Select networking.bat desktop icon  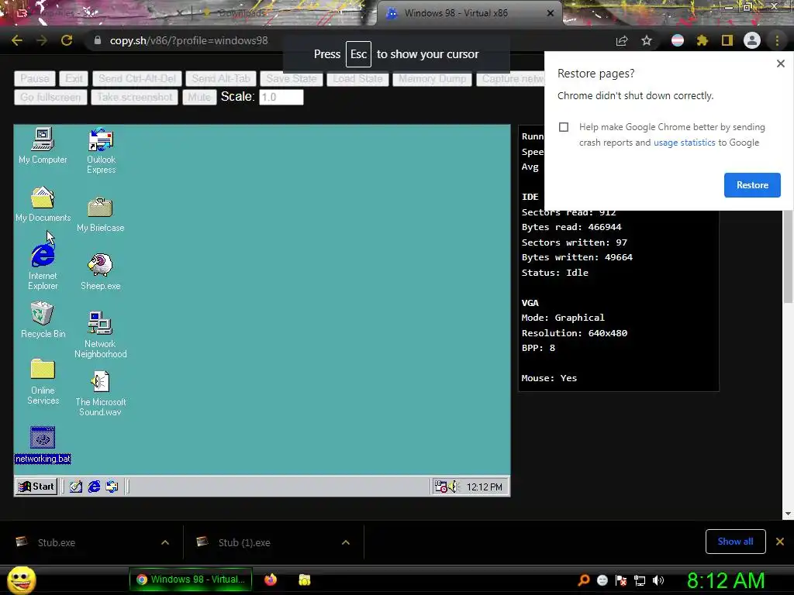click(x=43, y=445)
